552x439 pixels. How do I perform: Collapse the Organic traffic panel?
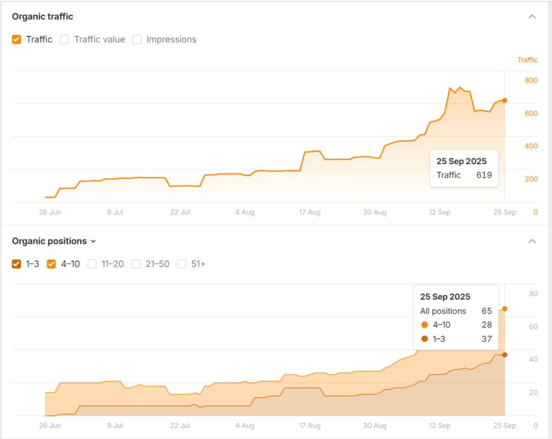[x=532, y=17]
